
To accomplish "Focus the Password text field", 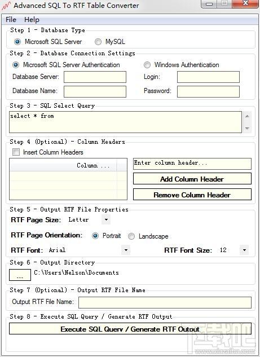I will 208,91.
